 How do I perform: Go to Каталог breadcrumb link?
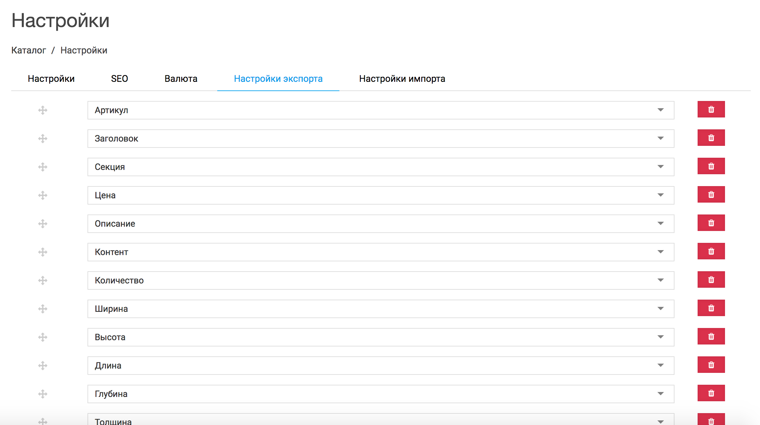point(29,50)
